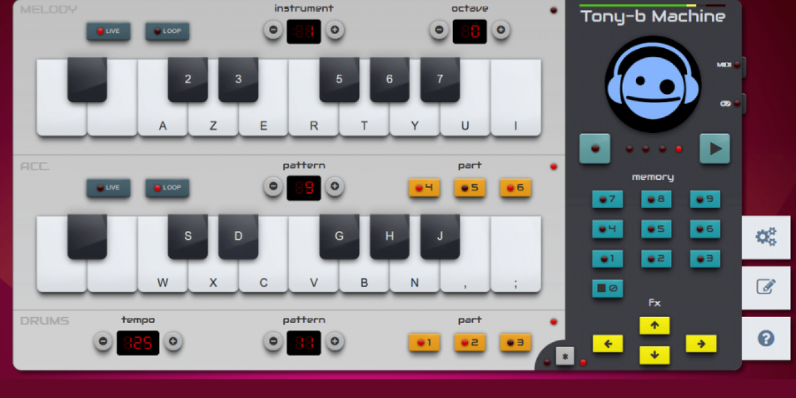Open the help question mark panel
The image size is (796, 398).
766,338
